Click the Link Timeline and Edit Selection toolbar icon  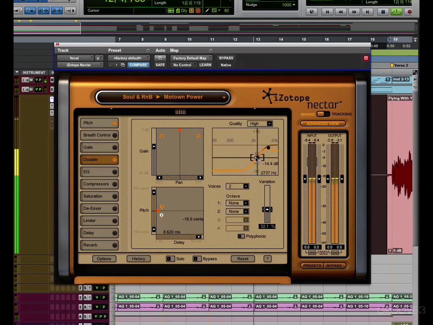click(x=44, y=11)
